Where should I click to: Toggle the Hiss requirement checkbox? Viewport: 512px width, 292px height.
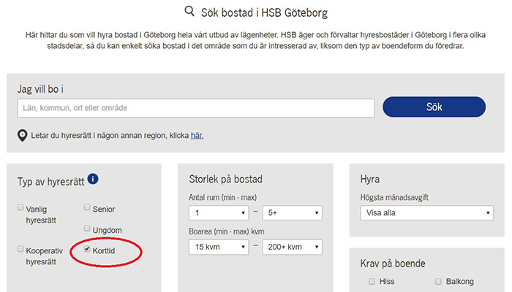(x=372, y=281)
